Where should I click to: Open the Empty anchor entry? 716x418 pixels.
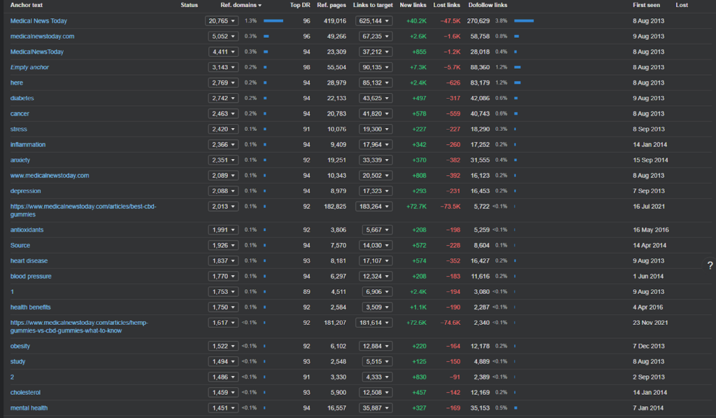(x=29, y=67)
